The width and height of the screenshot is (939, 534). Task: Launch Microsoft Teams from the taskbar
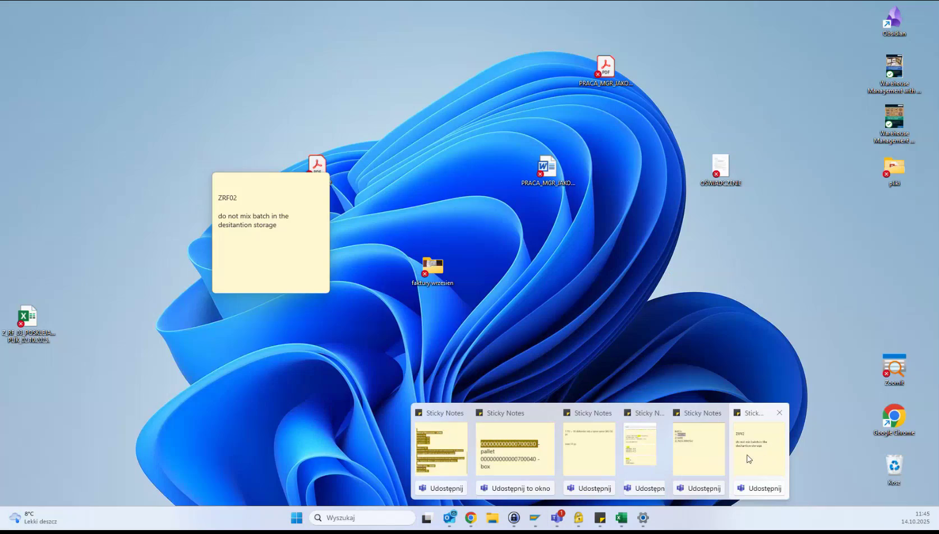point(557,518)
